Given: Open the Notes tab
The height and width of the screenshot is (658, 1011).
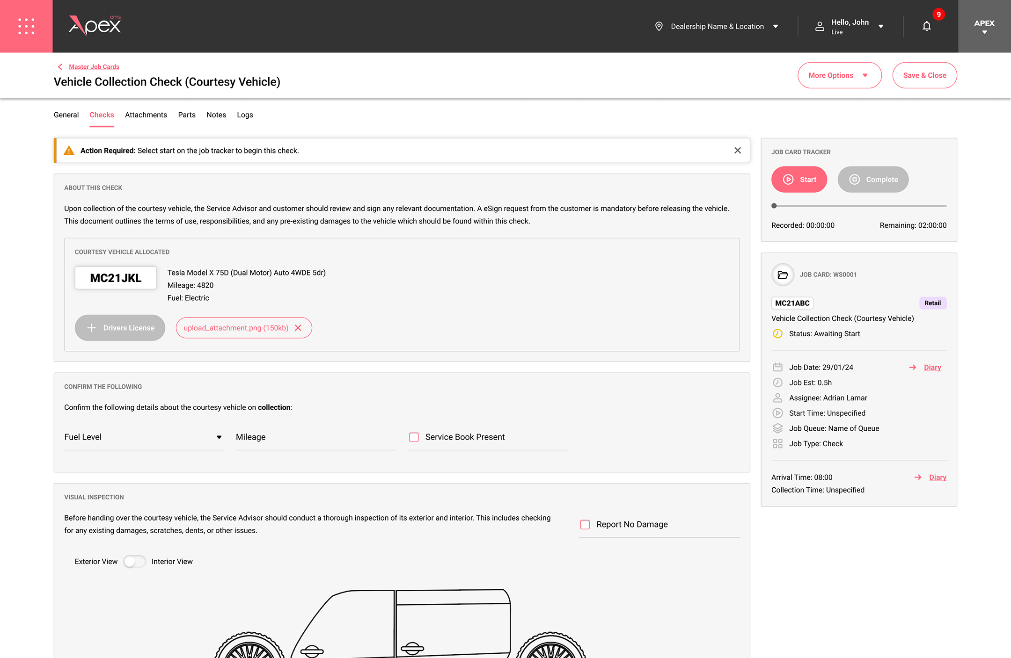Looking at the screenshot, I should (216, 115).
